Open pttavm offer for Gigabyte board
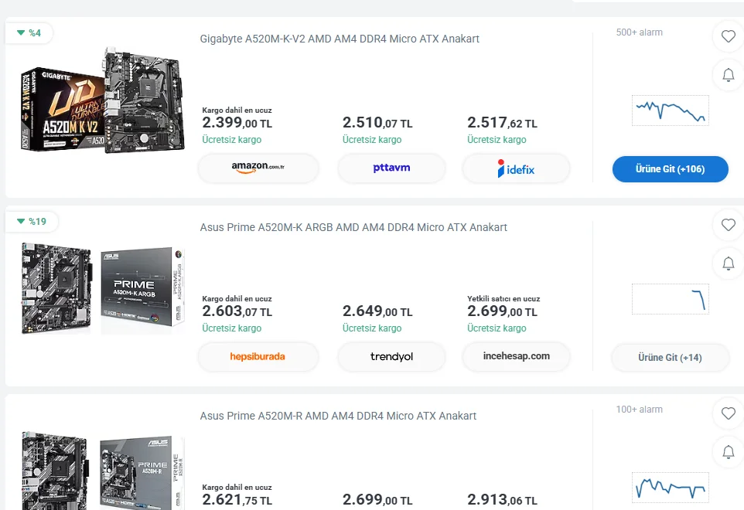 coord(391,168)
